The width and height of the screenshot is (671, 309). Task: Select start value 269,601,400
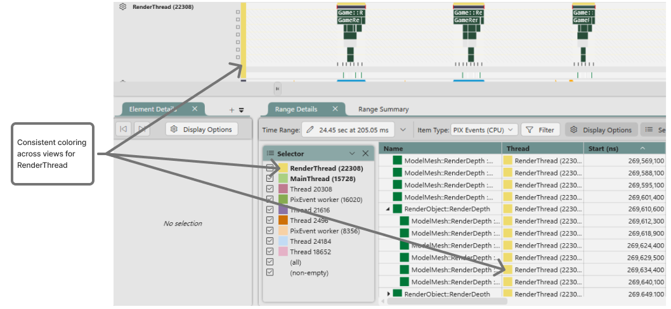[x=646, y=197]
